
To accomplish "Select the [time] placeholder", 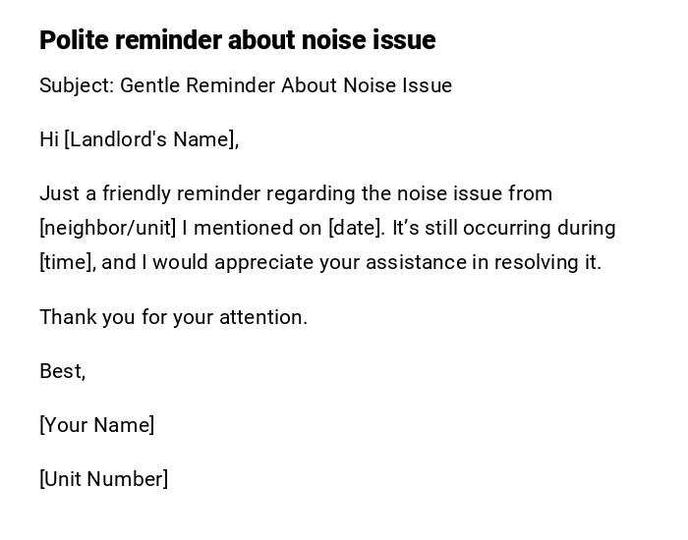I will click(x=67, y=262).
